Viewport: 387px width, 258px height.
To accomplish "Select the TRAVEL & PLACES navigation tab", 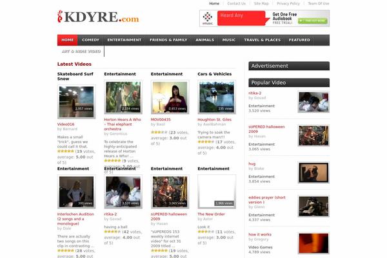I will [263, 40].
